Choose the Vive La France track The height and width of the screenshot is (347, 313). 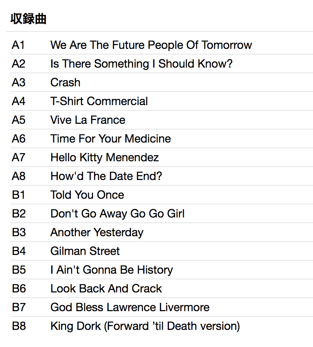(x=88, y=120)
